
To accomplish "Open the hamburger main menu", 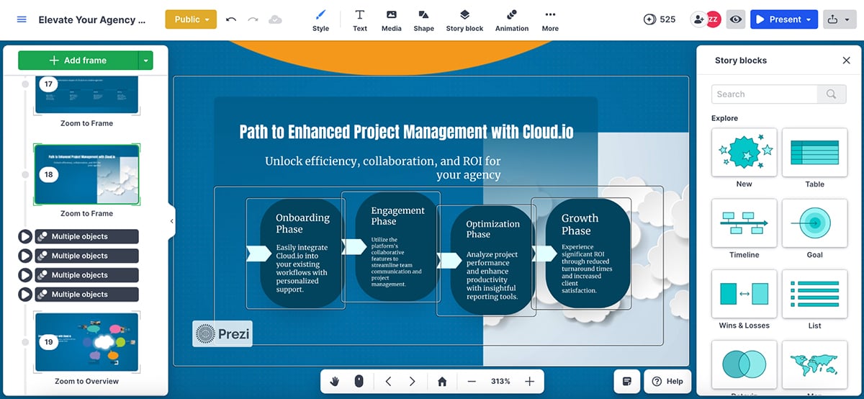I will click(x=22, y=19).
